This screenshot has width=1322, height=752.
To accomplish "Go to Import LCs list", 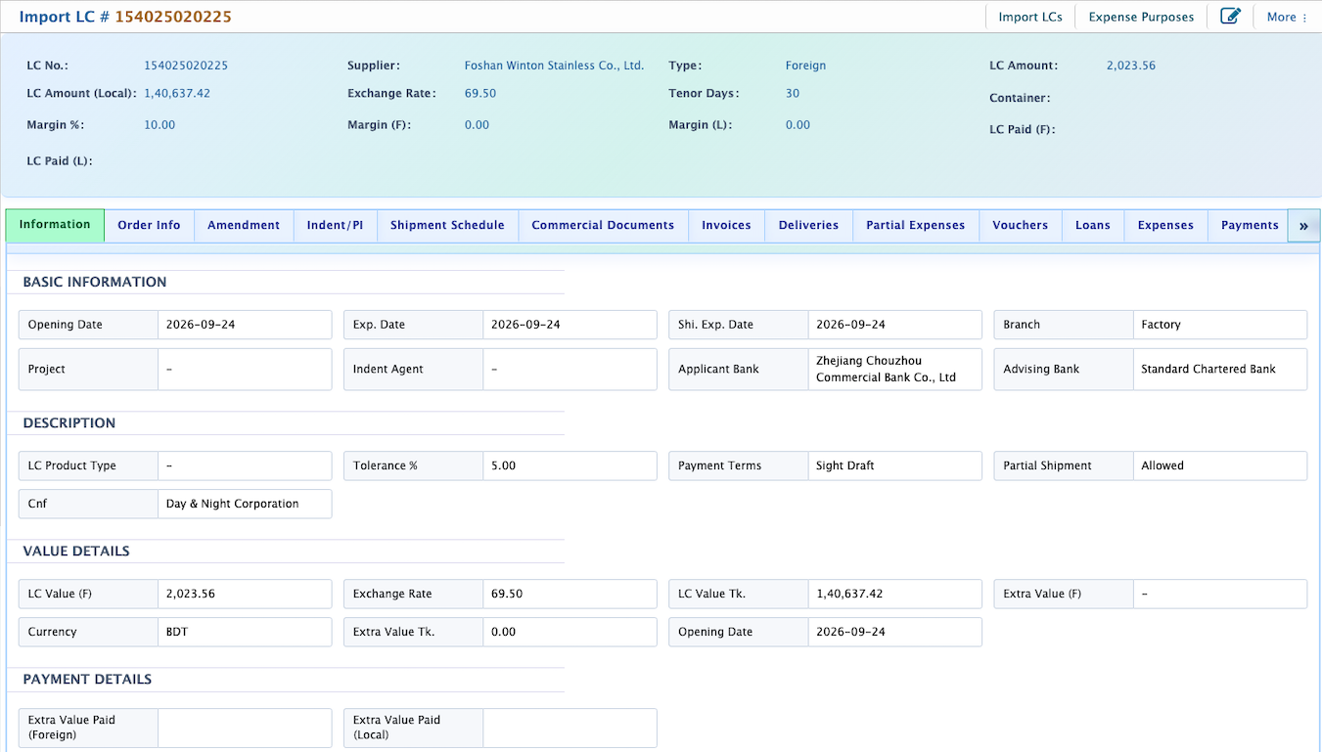I will [x=1030, y=17].
